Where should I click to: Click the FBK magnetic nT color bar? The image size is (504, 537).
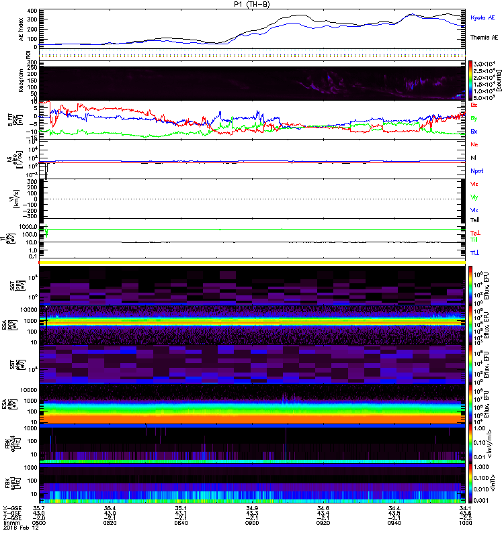(470, 483)
